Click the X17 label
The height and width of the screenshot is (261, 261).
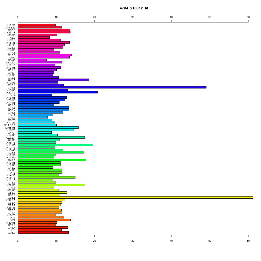tap(13, 218)
